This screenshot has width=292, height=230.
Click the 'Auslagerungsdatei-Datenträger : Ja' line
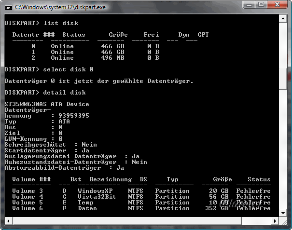click(x=72, y=156)
